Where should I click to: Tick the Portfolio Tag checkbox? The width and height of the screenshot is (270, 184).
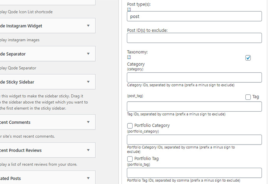[x=130, y=159]
